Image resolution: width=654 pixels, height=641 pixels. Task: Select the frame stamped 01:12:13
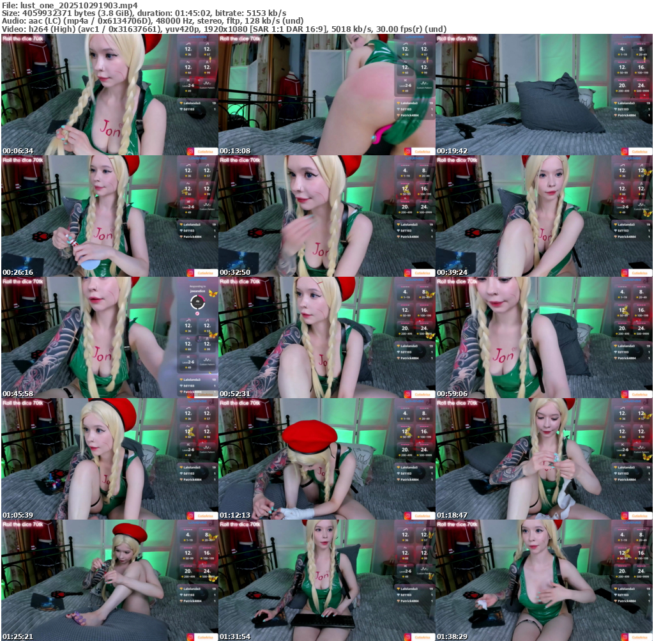(x=327, y=459)
